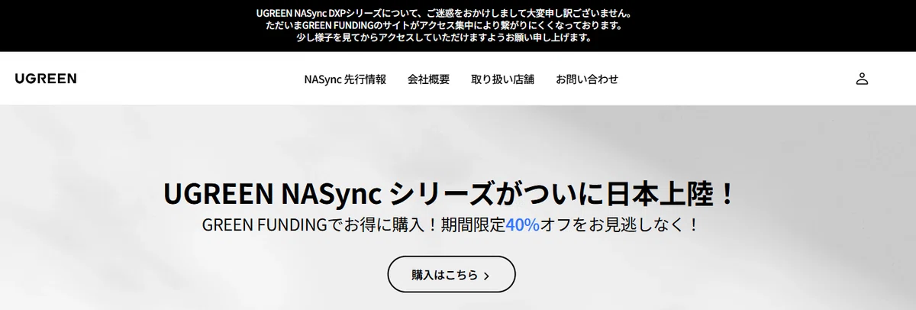Click the banner line mentioning UGREEN NASync DXPシリーズ
Screen dimensions: 916x310
[x=444, y=14]
